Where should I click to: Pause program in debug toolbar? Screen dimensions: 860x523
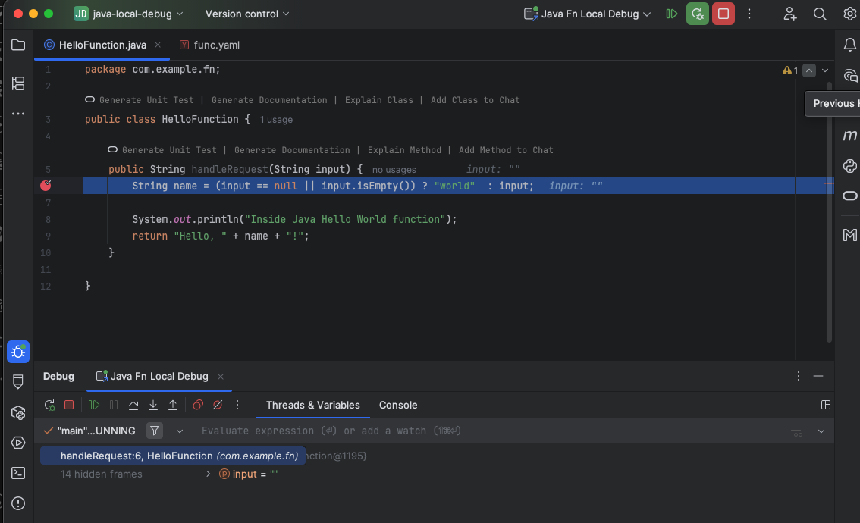(114, 405)
